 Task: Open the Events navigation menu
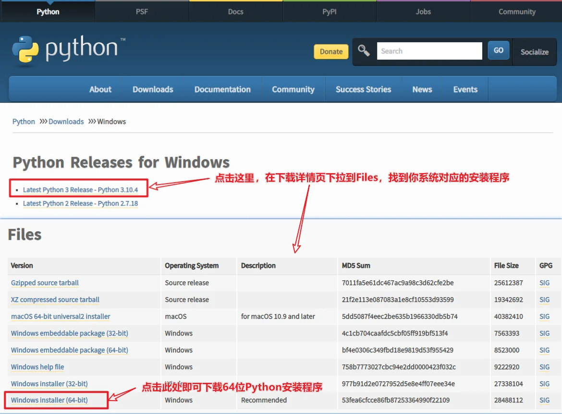pos(465,89)
